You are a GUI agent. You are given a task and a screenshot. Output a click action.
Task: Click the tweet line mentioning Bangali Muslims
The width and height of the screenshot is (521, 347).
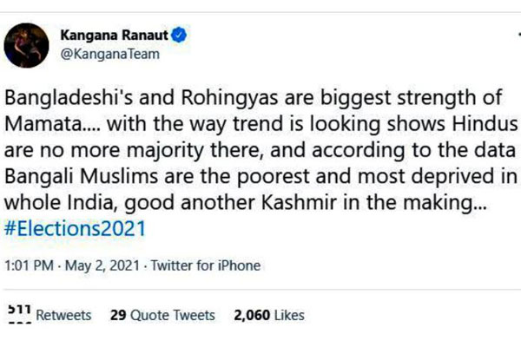pyautogui.click(x=260, y=176)
